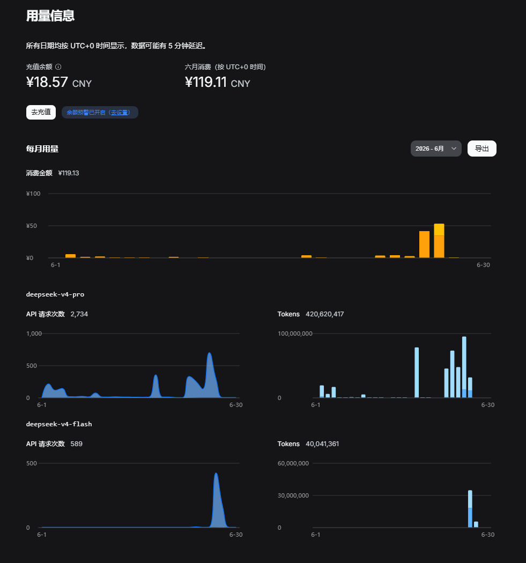Open the 2026 - 6月 month dropdown
Screen dimensions: 526x563
[x=436, y=149]
